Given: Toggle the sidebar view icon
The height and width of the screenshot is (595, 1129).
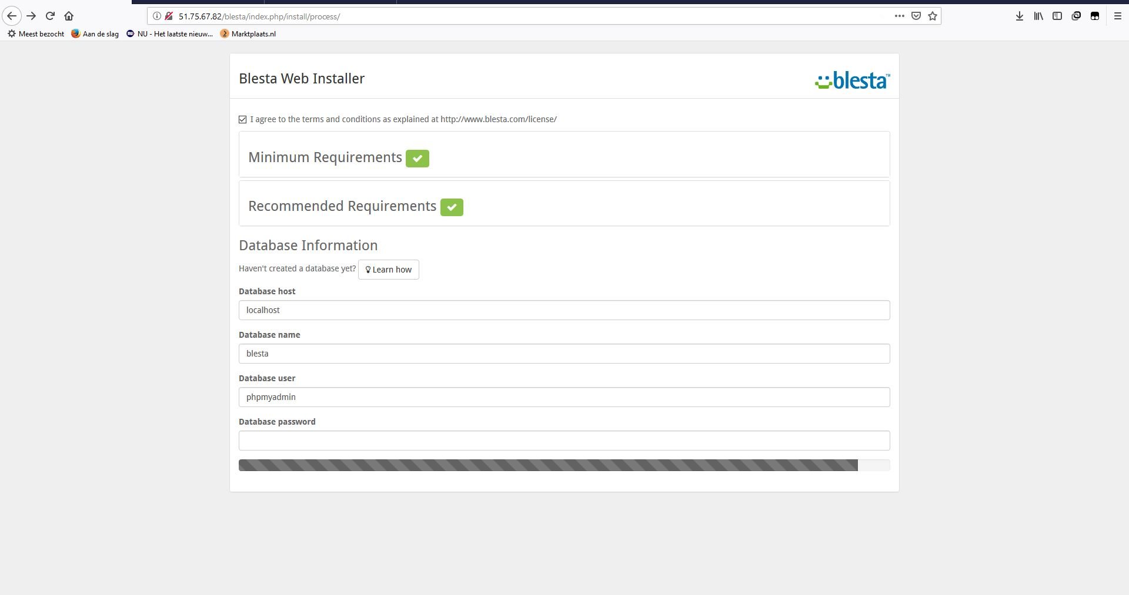Looking at the screenshot, I should coord(1057,16).
